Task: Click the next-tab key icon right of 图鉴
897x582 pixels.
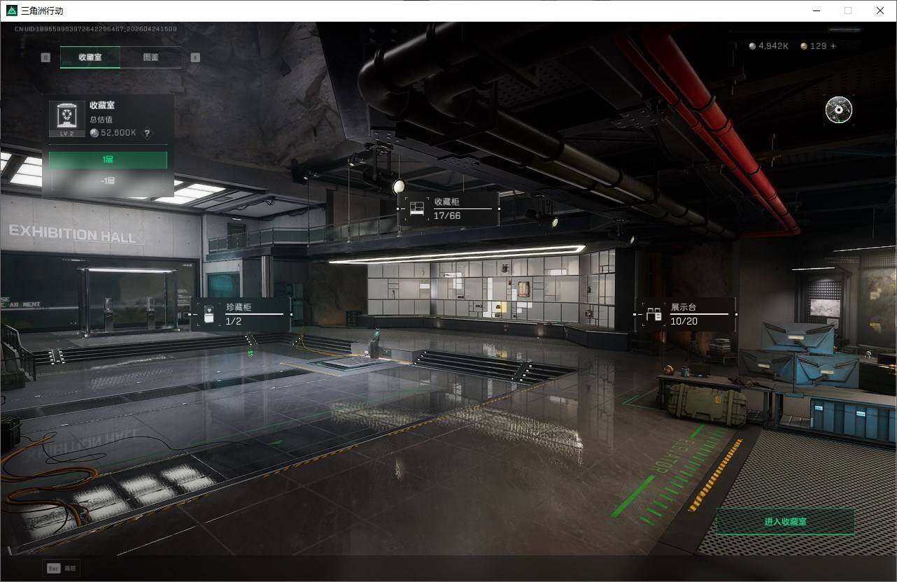Action: [195, 57]
